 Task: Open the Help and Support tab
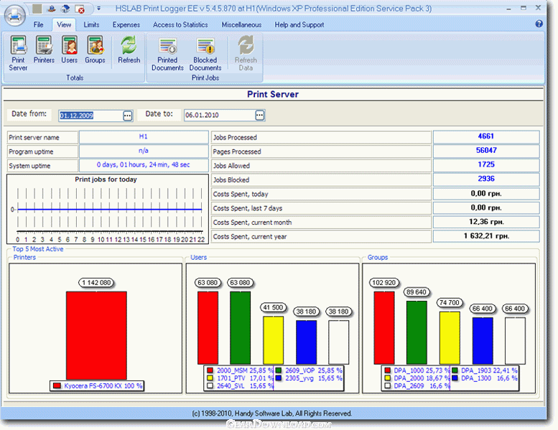(x=299, y=24)
